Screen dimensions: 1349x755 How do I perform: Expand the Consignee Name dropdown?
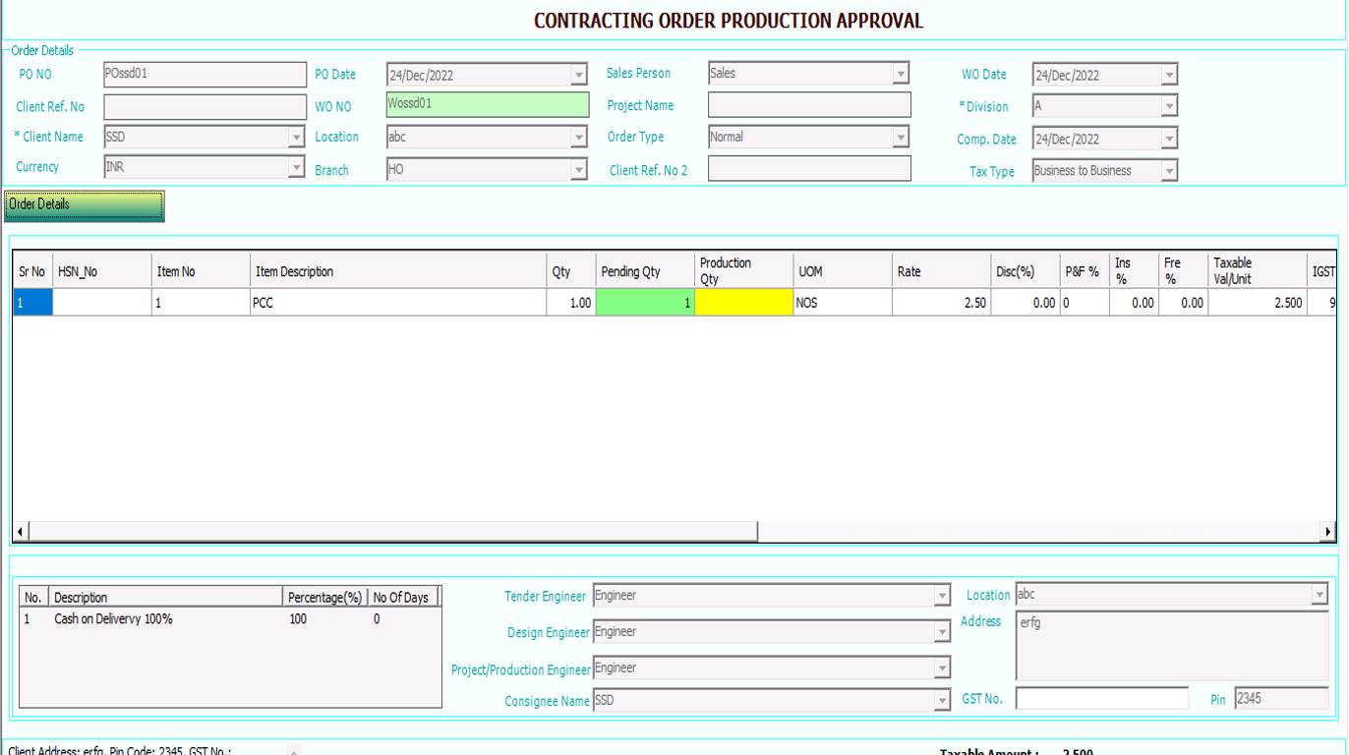[x=941, y=700]
